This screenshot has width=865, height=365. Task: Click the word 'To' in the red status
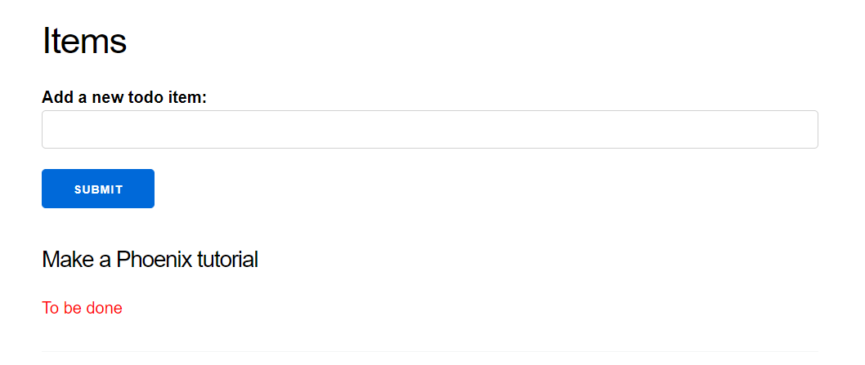coord(51,308)
